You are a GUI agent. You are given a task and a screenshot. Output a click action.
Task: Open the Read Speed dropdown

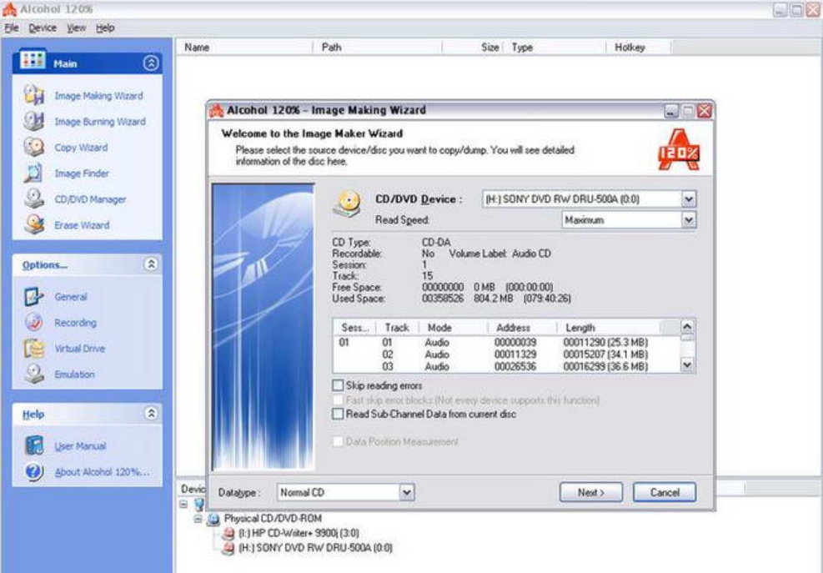pyautogui.click(x=689, y=220)
